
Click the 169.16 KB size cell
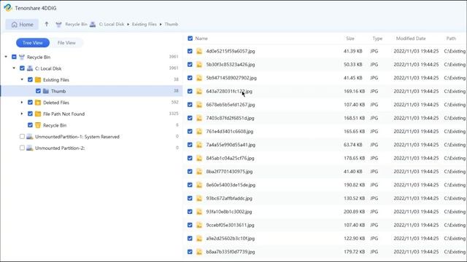coord(354,91)
